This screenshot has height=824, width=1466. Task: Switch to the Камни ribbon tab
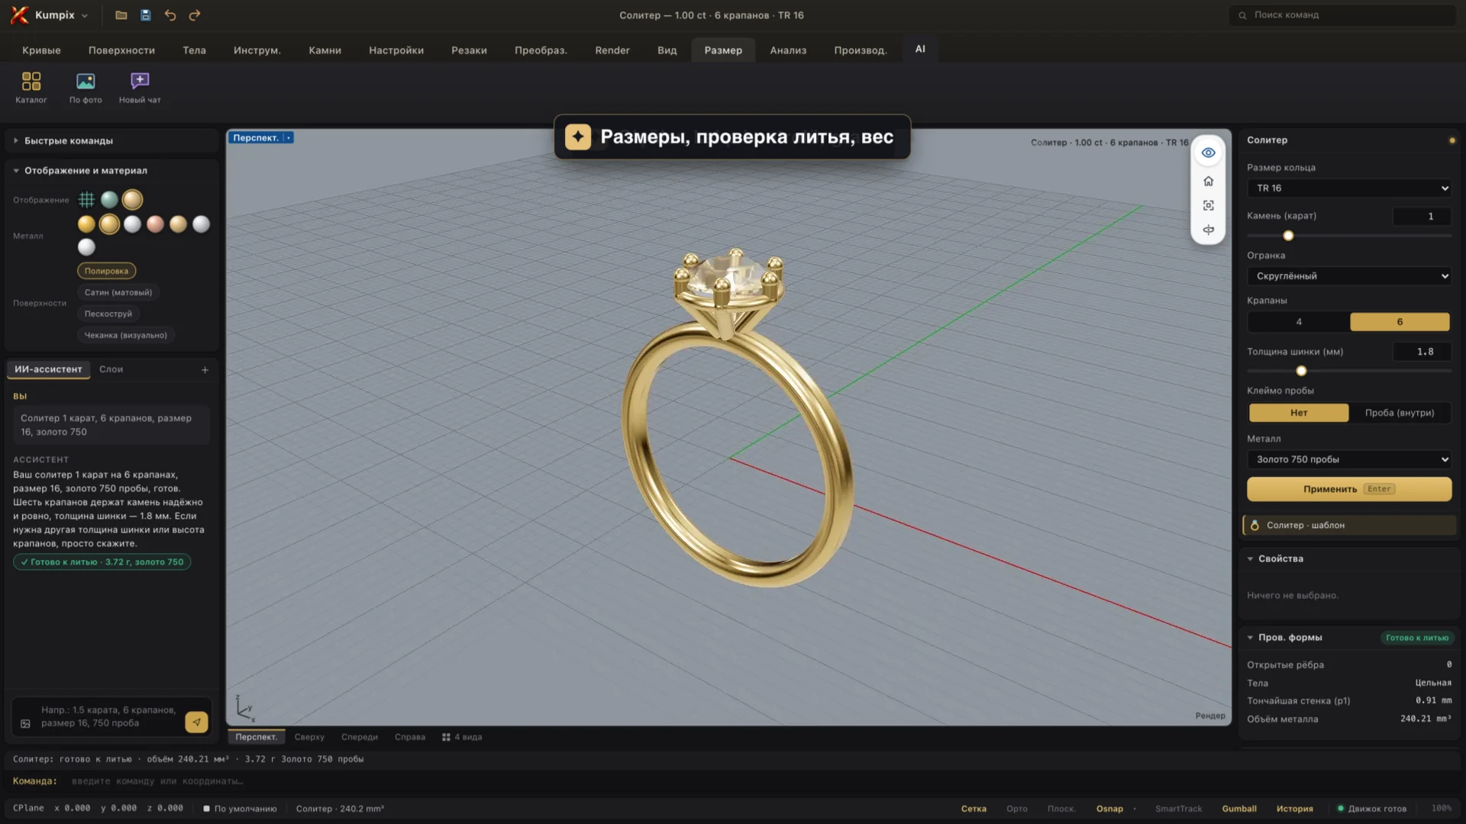point(325,50)
